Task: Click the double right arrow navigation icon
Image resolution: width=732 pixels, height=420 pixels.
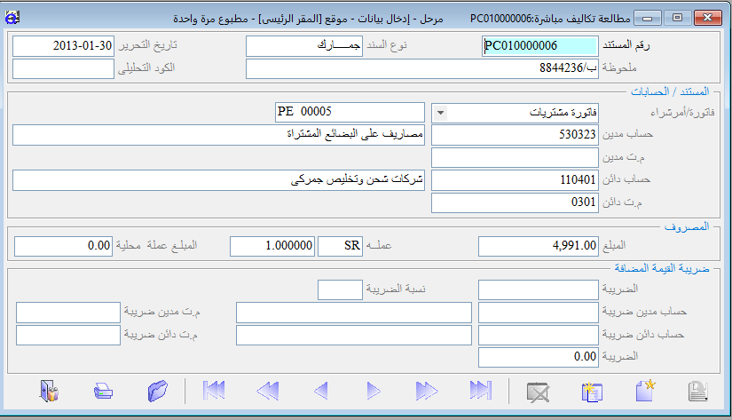Action: coord(427,391)
